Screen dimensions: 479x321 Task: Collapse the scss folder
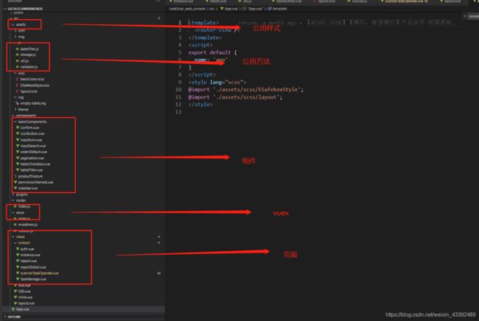point(15,73)
